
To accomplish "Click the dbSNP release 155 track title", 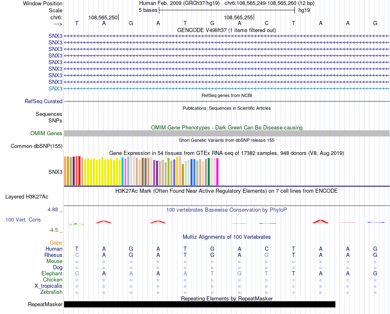I will tap(227, 140).
